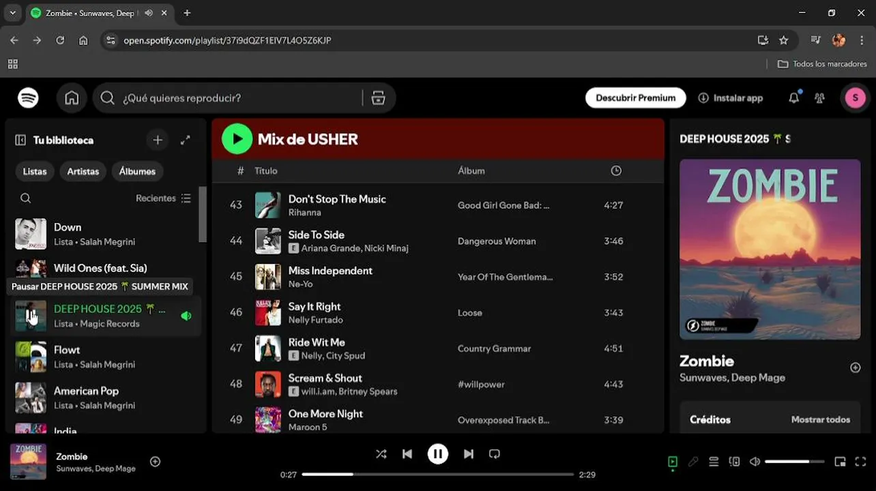This screenshot has width=876, height=491.
Task: Click the Spotify logo
Action: pos(28,98)
